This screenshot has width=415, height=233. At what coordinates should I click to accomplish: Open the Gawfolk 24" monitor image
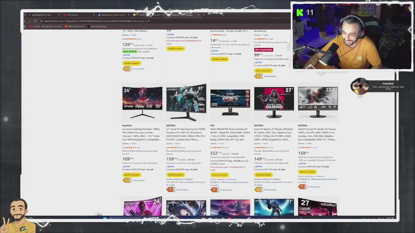click(x=142, y=102)
